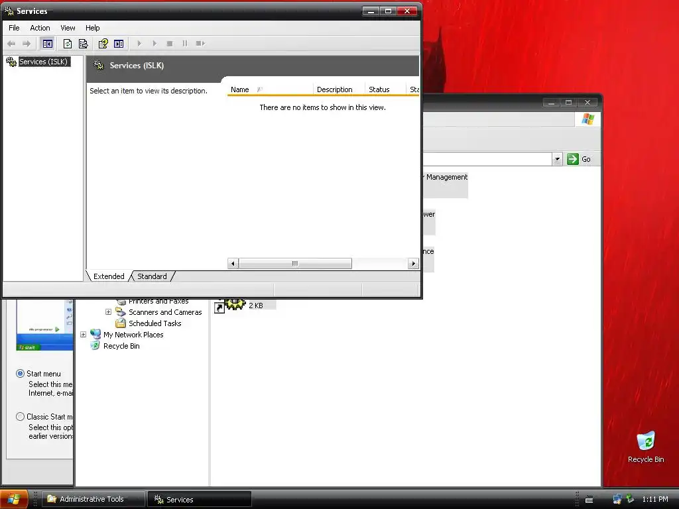Maximize the Services window
The width and height of the screenshot is (679, 509).
389,11
